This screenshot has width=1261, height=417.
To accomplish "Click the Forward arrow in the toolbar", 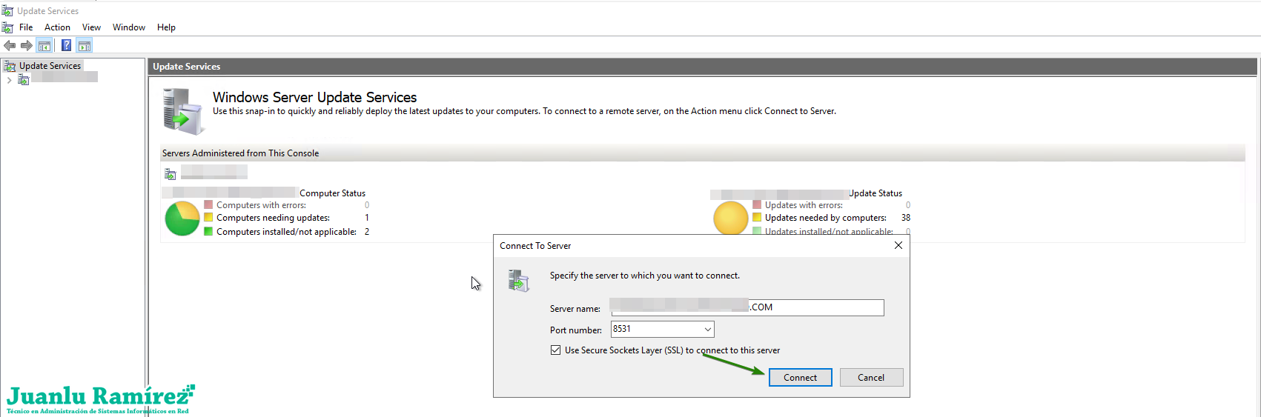I will (27, 46).
